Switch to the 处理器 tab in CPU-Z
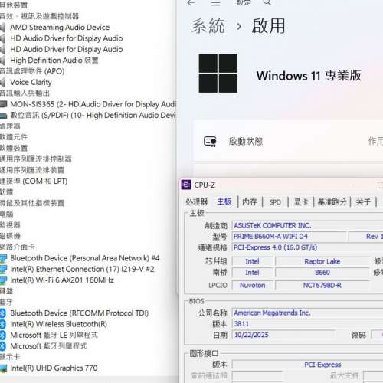The width and height of the screenshot is (383, 383). [196, 202]
